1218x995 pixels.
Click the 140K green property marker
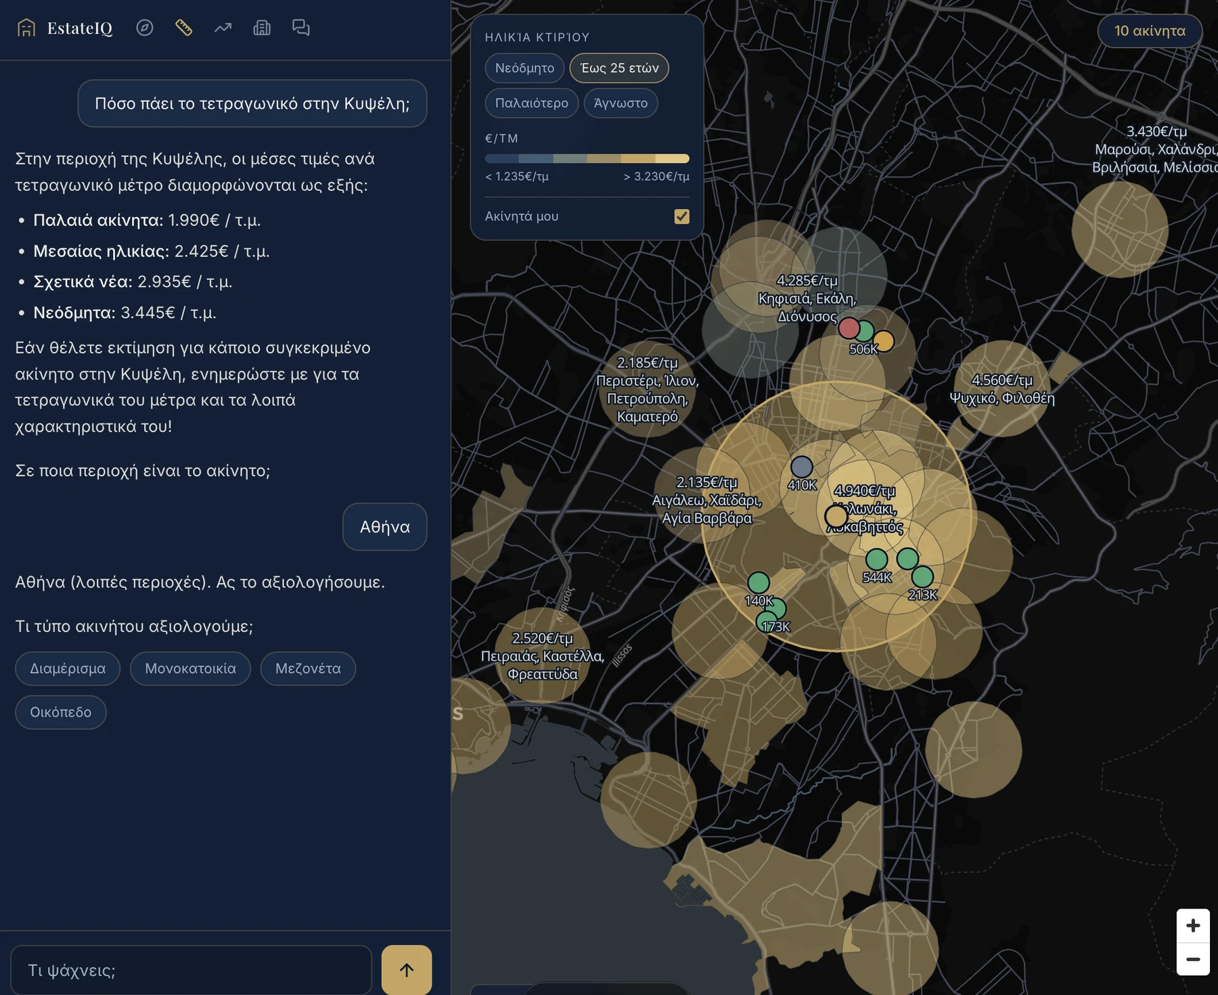(759, 582)
